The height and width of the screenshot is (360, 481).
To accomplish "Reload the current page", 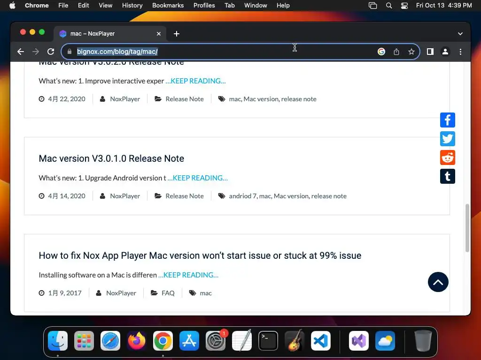I will point(51,52).
